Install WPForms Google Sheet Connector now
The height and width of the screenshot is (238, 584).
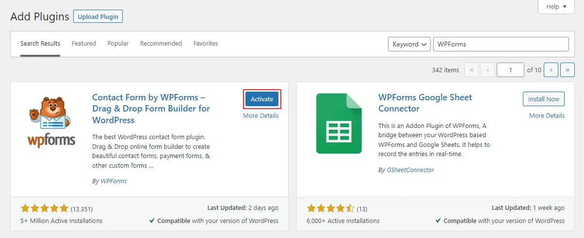(544, 99)
